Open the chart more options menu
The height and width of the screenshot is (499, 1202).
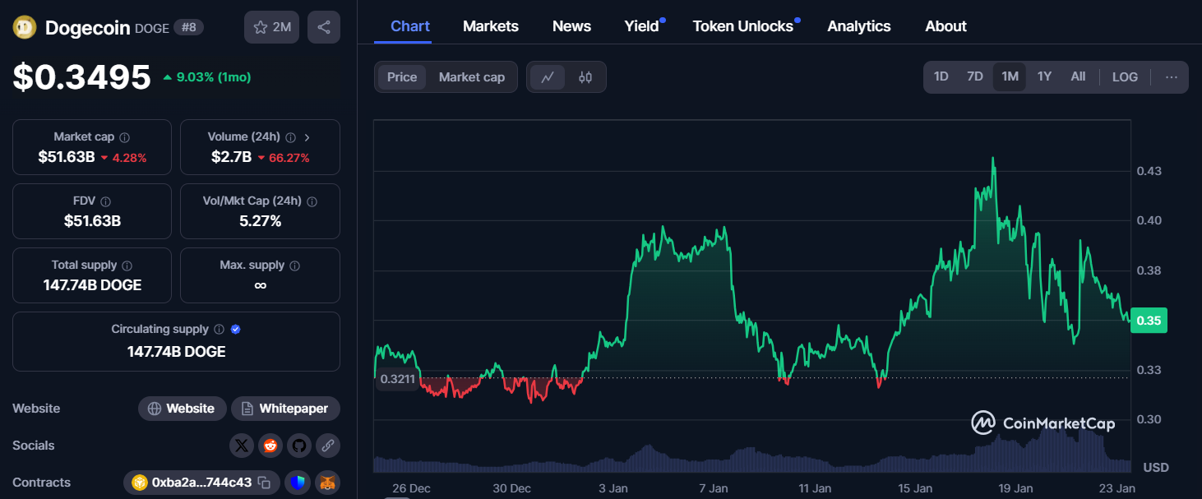[1172, 77]
